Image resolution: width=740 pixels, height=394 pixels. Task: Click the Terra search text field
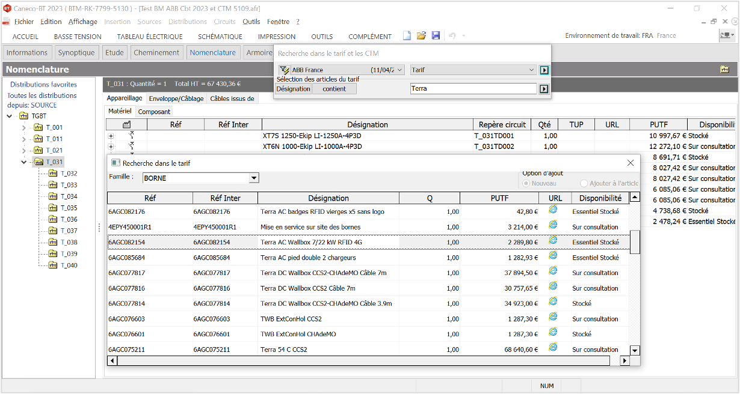click(473, 89)
